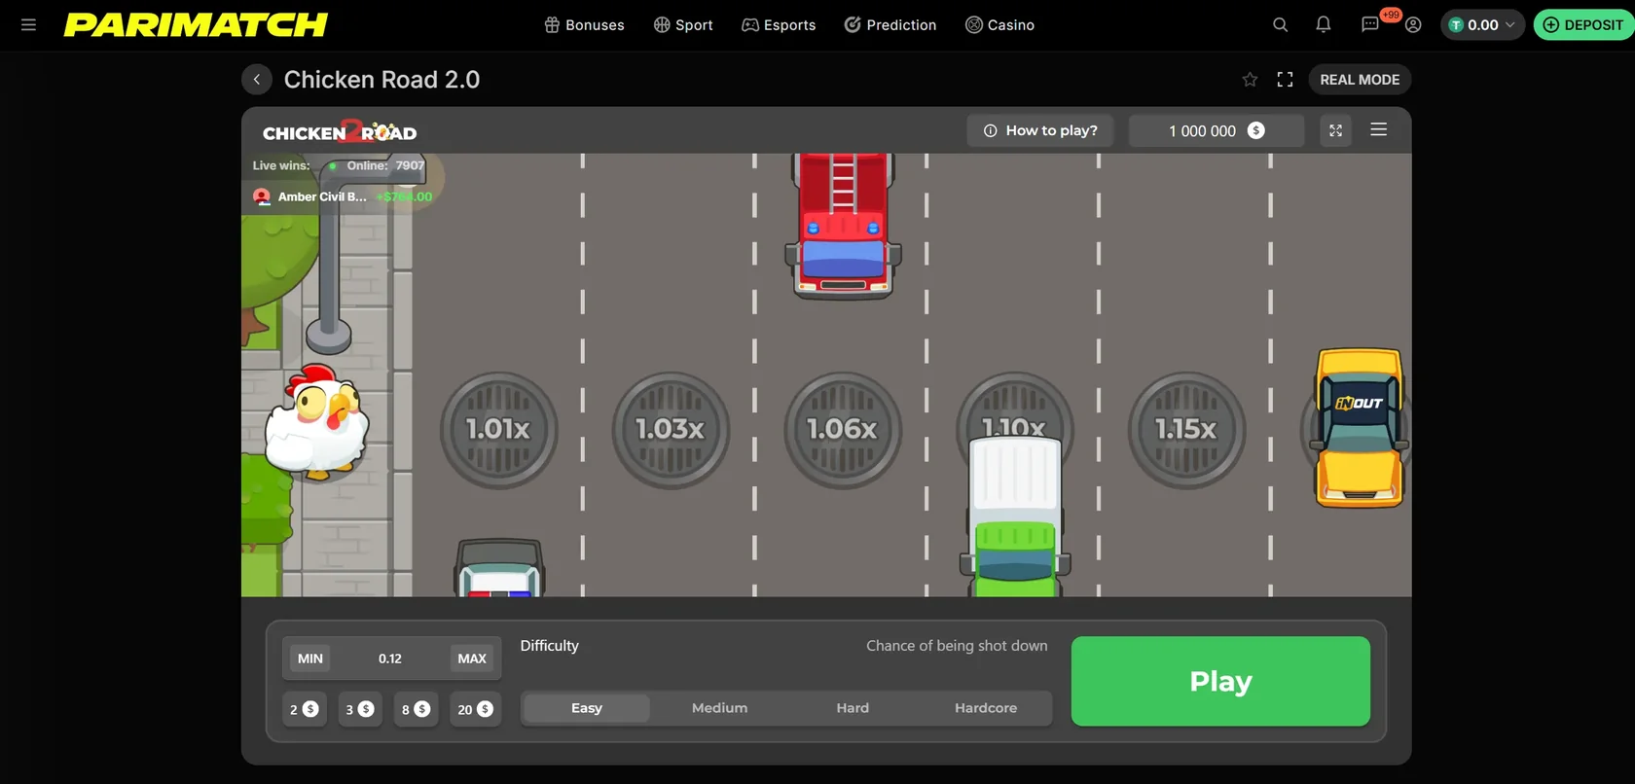Open the hamburger side menu
The image size is (1635, 784).
(x=28, y=24)
